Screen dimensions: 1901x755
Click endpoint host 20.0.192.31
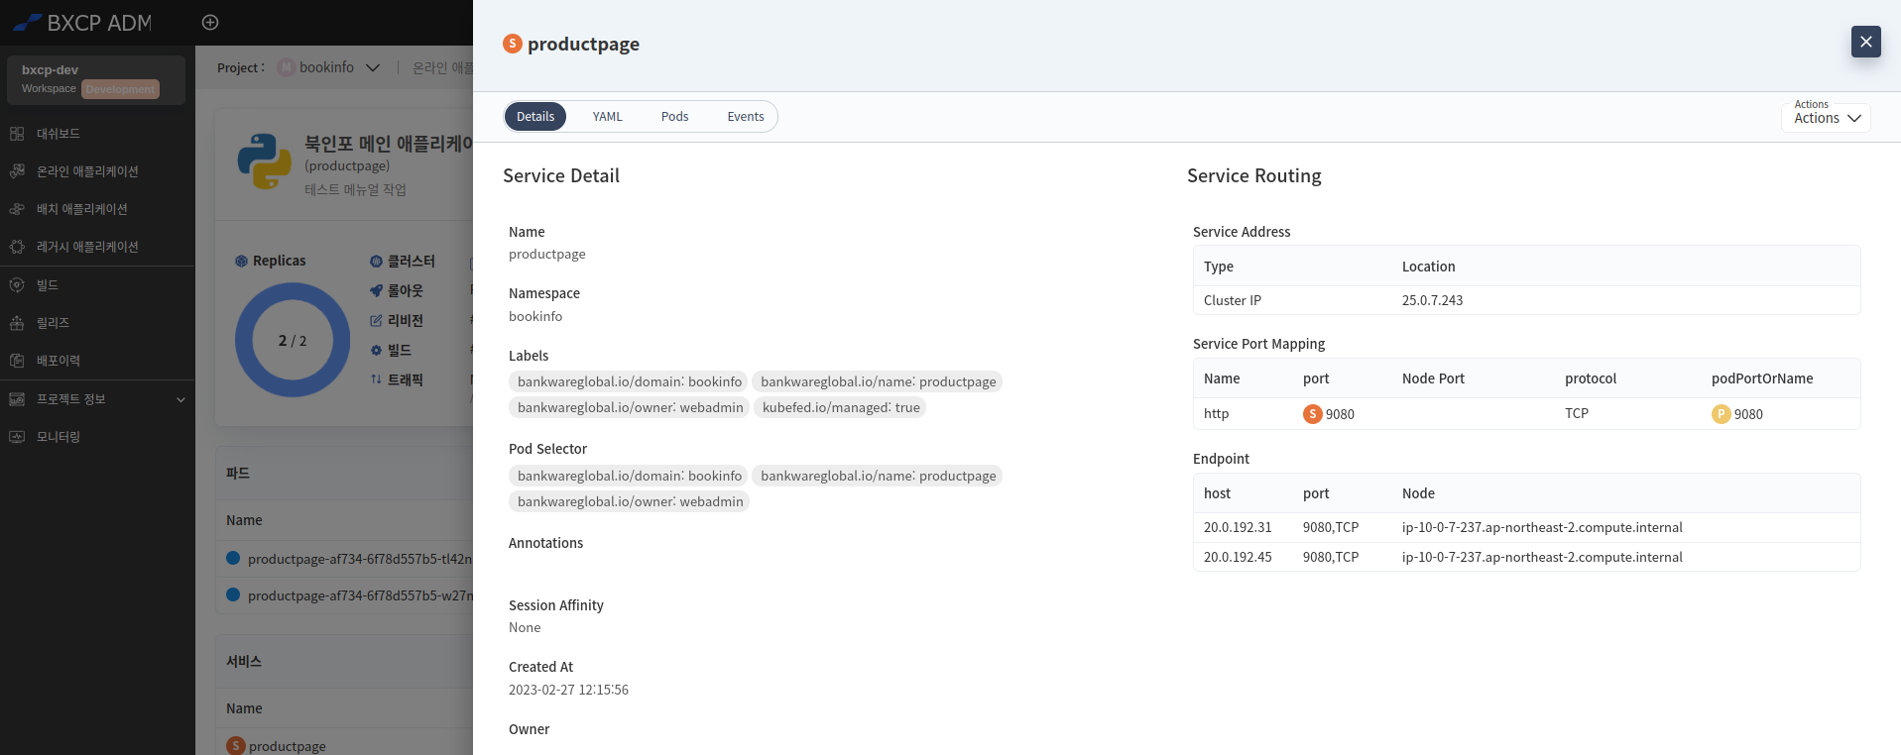[x=1238, y=527]
